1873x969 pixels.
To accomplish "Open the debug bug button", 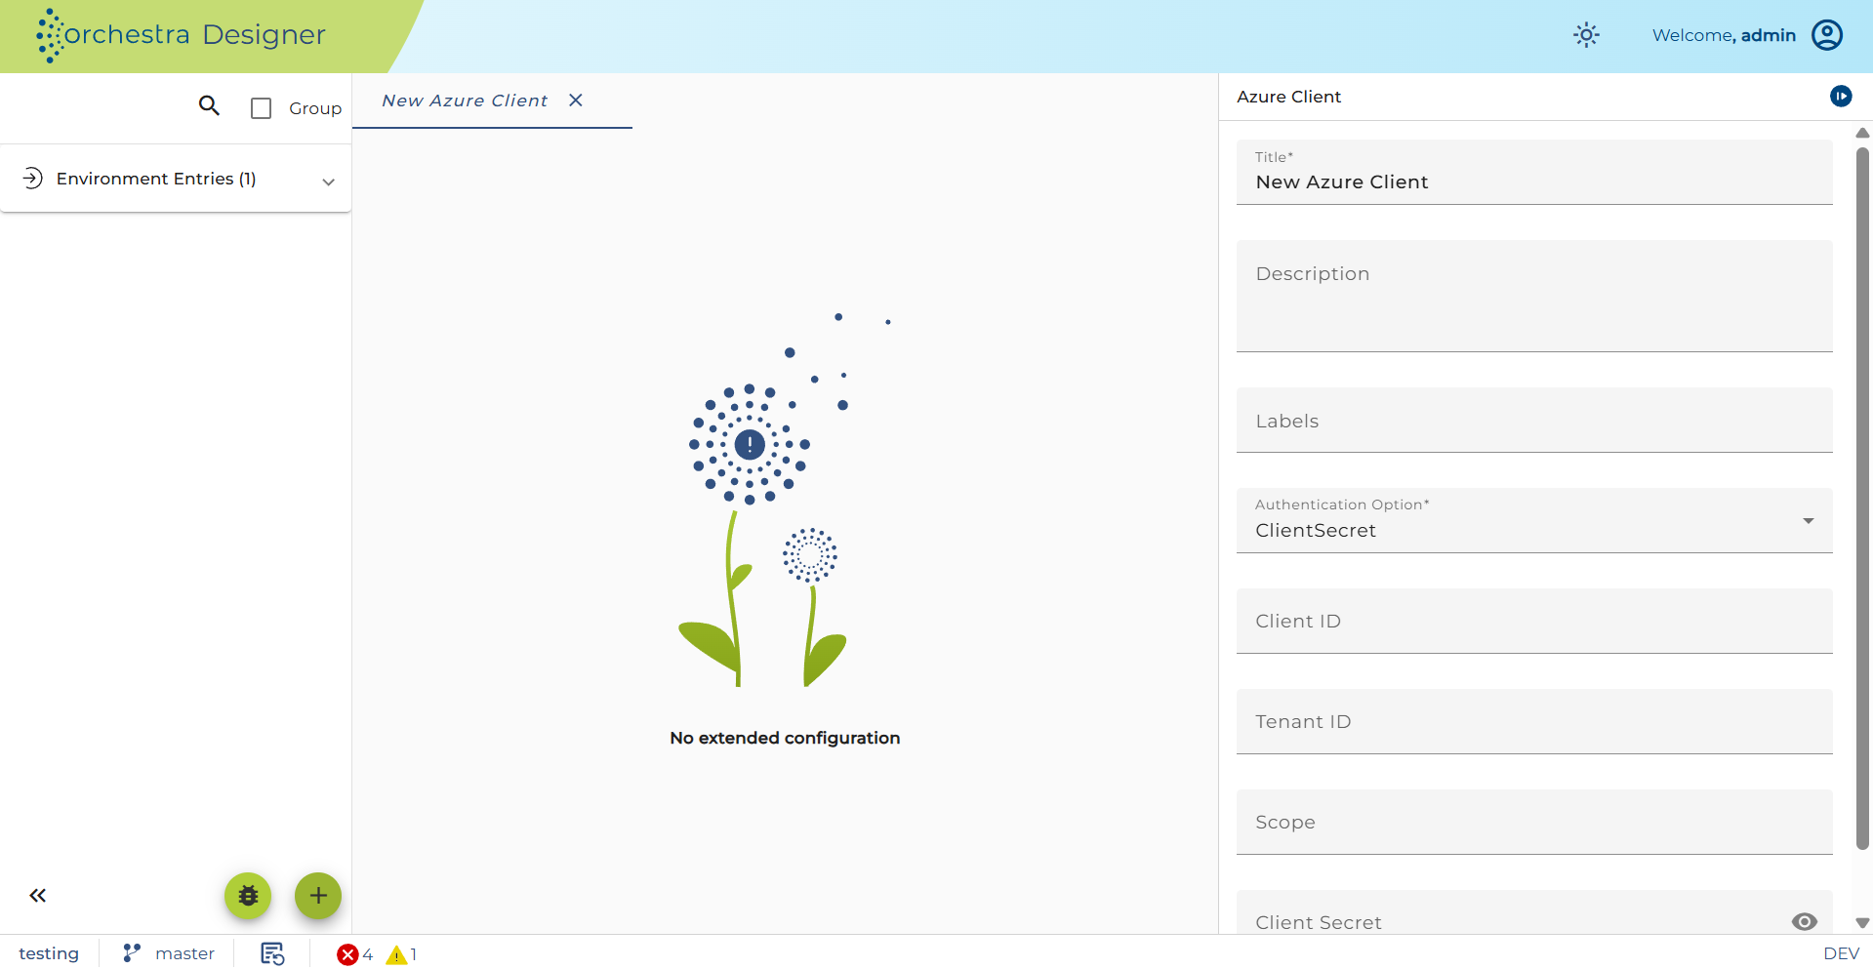I will [248, 896].
